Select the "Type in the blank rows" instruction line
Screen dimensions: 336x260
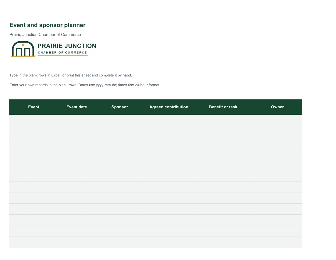71,75
